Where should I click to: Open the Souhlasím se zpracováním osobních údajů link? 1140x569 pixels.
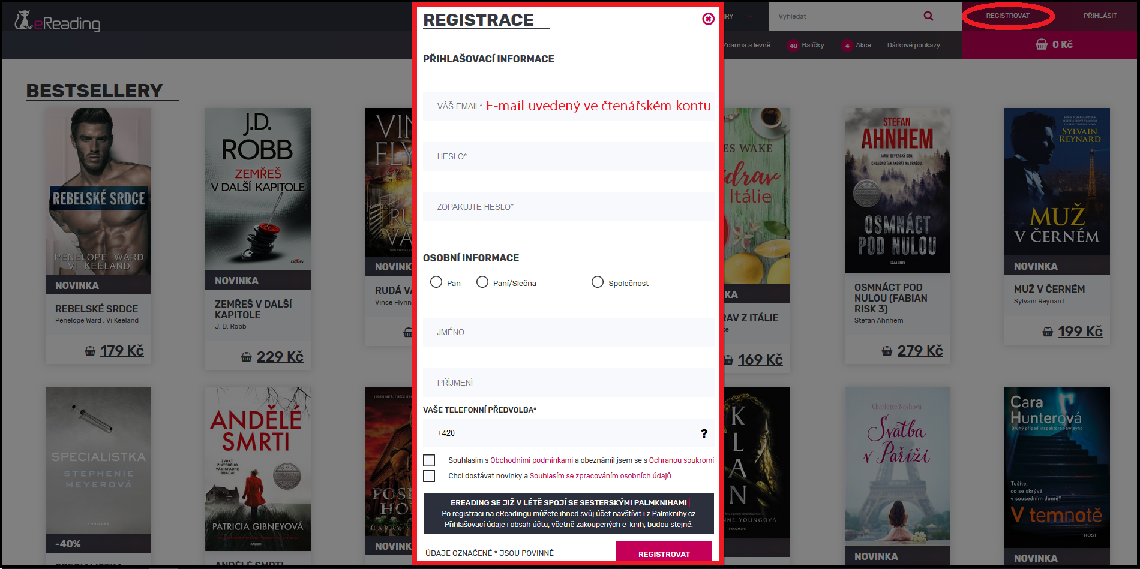(601, 476)
